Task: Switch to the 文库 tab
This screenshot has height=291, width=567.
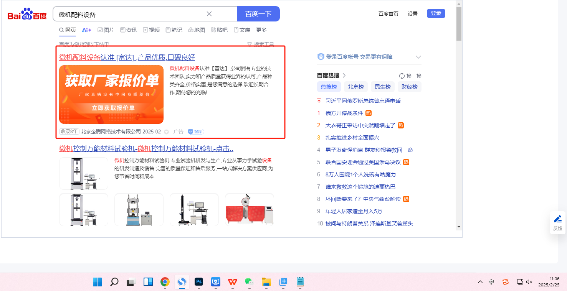Action: (x=242, y=30)
